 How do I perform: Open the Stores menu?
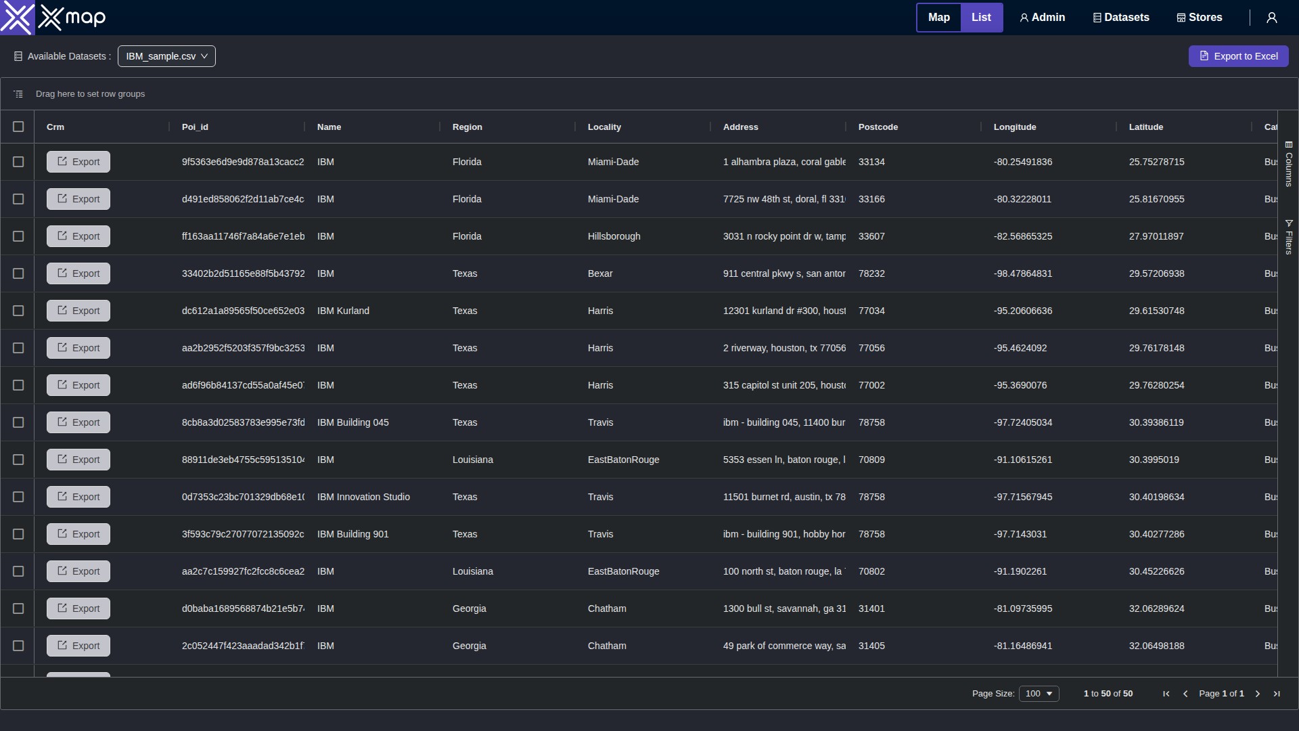pyautogui.click(x=1200, y=18)
